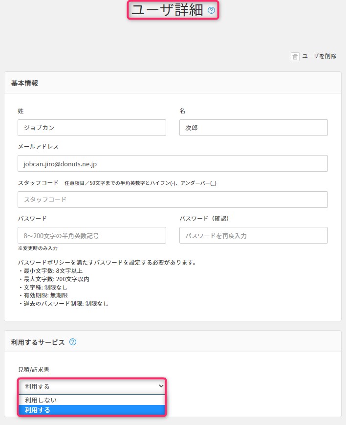Viewport: 346px width, 425px height.
Task: Click the パスワードを再度入力 confirmation field
Action: coord(253,235)
